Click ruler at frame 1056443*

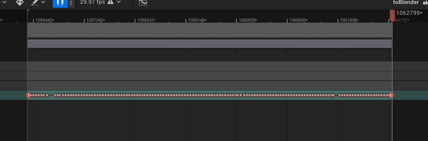(x=45, y=20)
